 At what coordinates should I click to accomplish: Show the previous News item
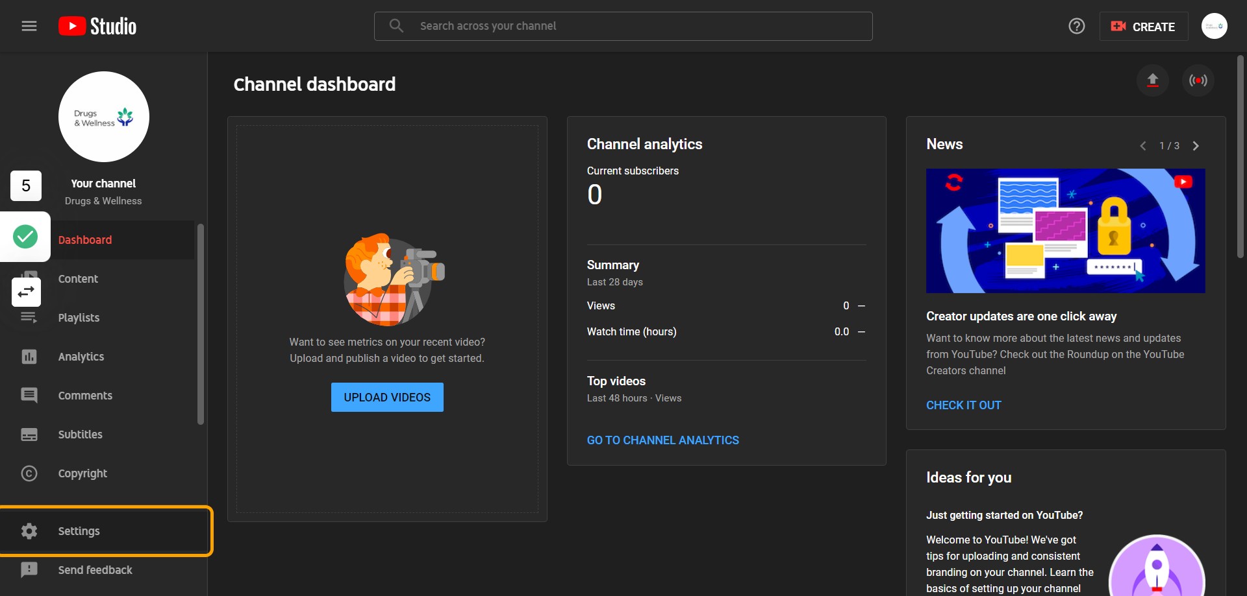[x=1143, y=146]
